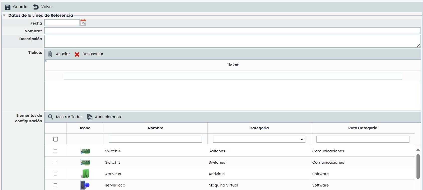The height and width of the screenshot is (190, 423).
Task: Focus the Nombre required input field
Action: [232, 31]
